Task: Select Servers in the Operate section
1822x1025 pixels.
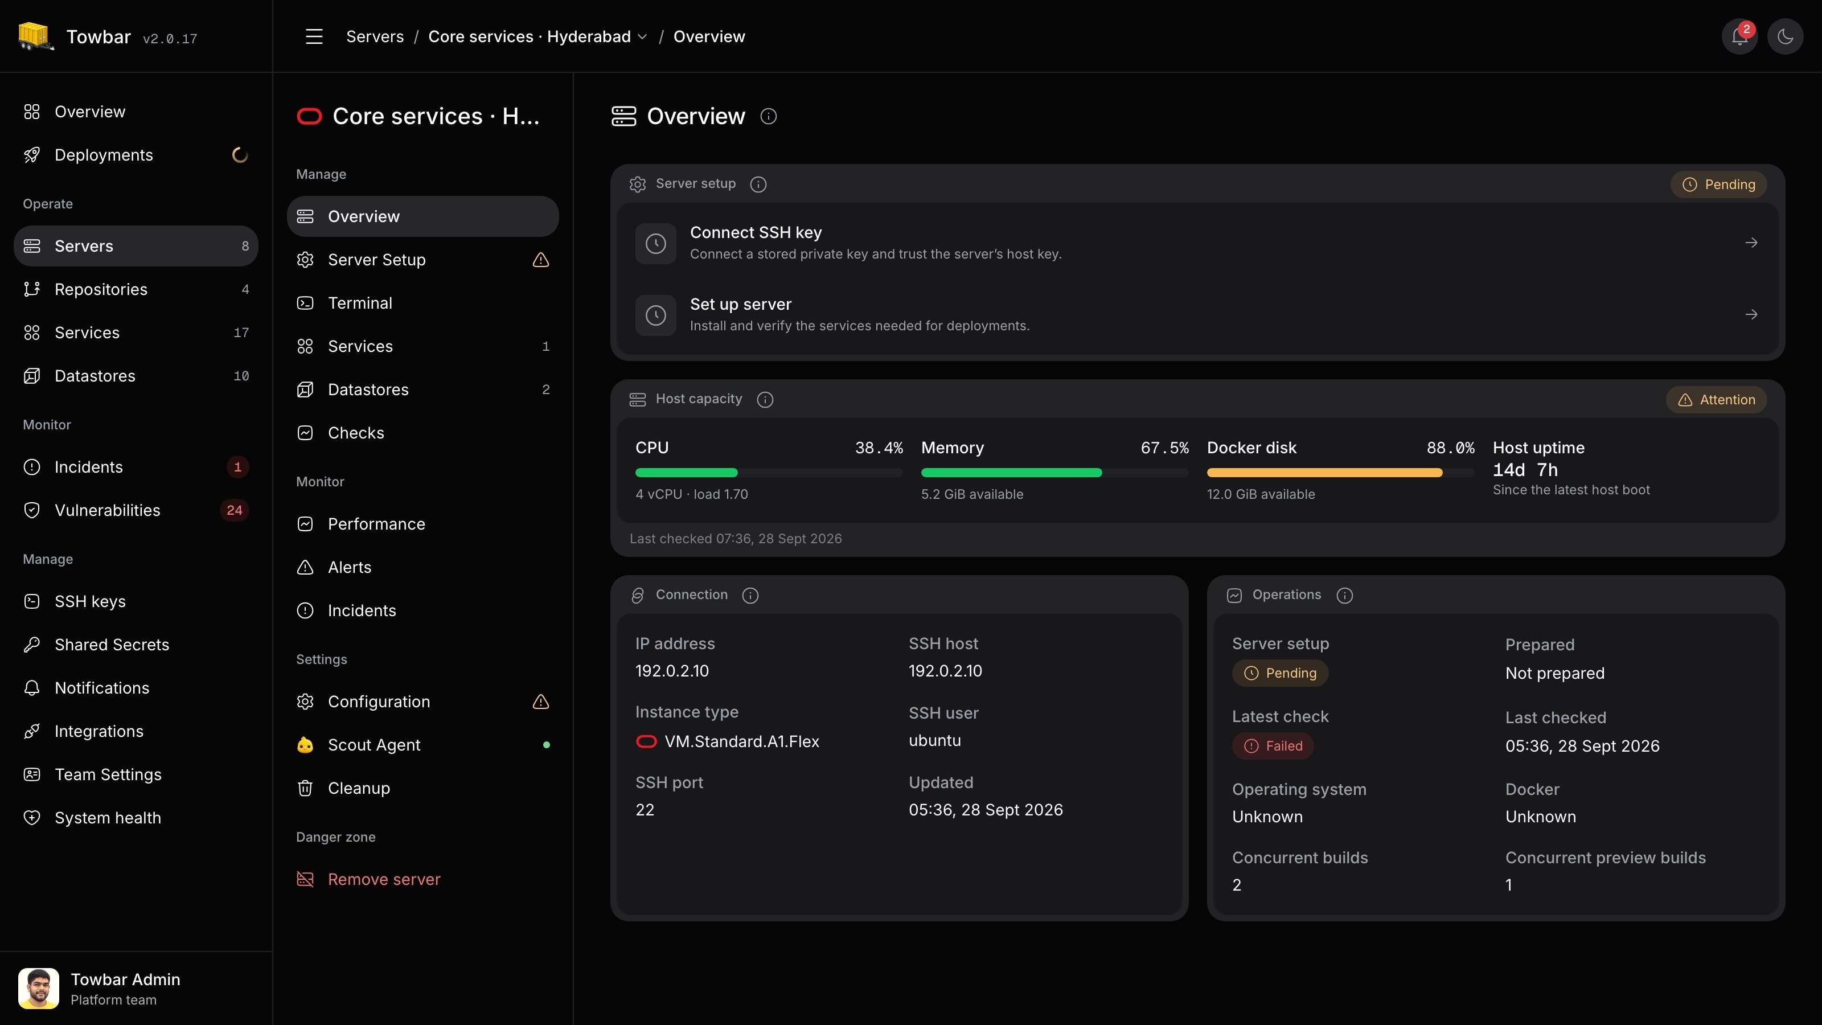Action: pyautogui.click(x=136, y=246)
